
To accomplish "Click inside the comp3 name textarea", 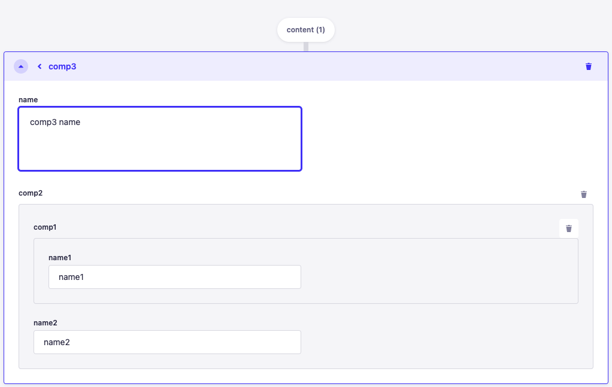I will click(x=160, y=138).
